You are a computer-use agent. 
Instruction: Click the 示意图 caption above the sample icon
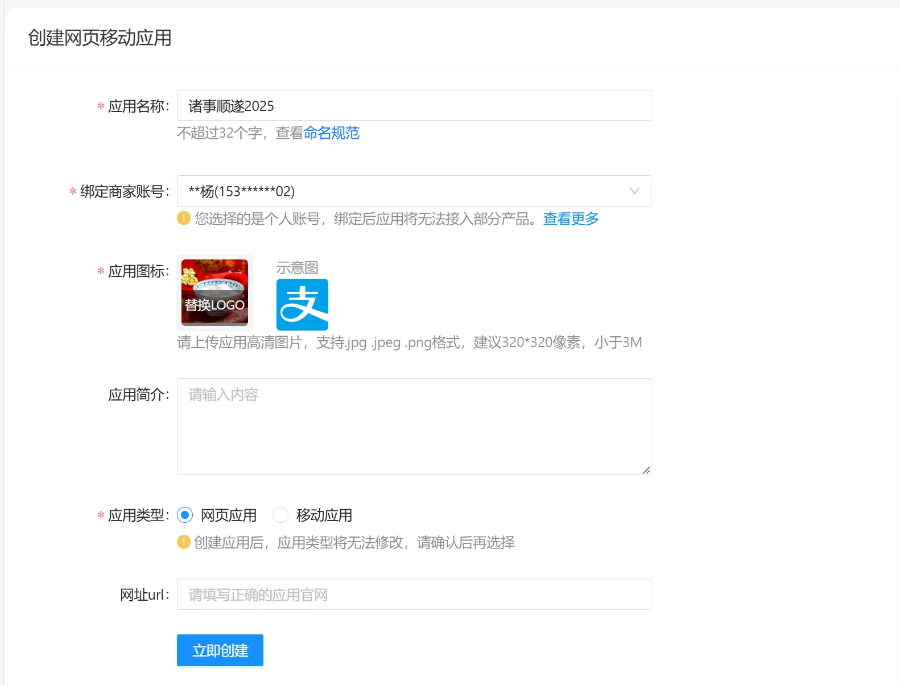tap(297, 267)
